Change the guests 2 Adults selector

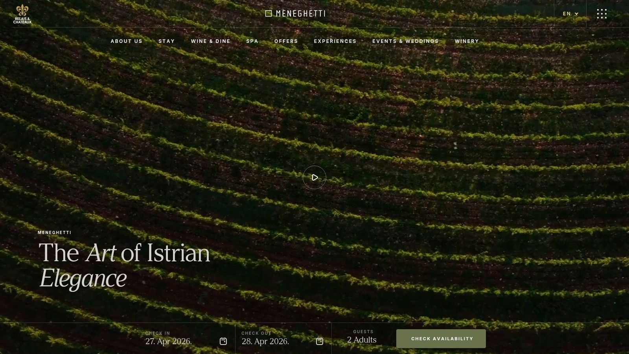(x=362, y=340)
